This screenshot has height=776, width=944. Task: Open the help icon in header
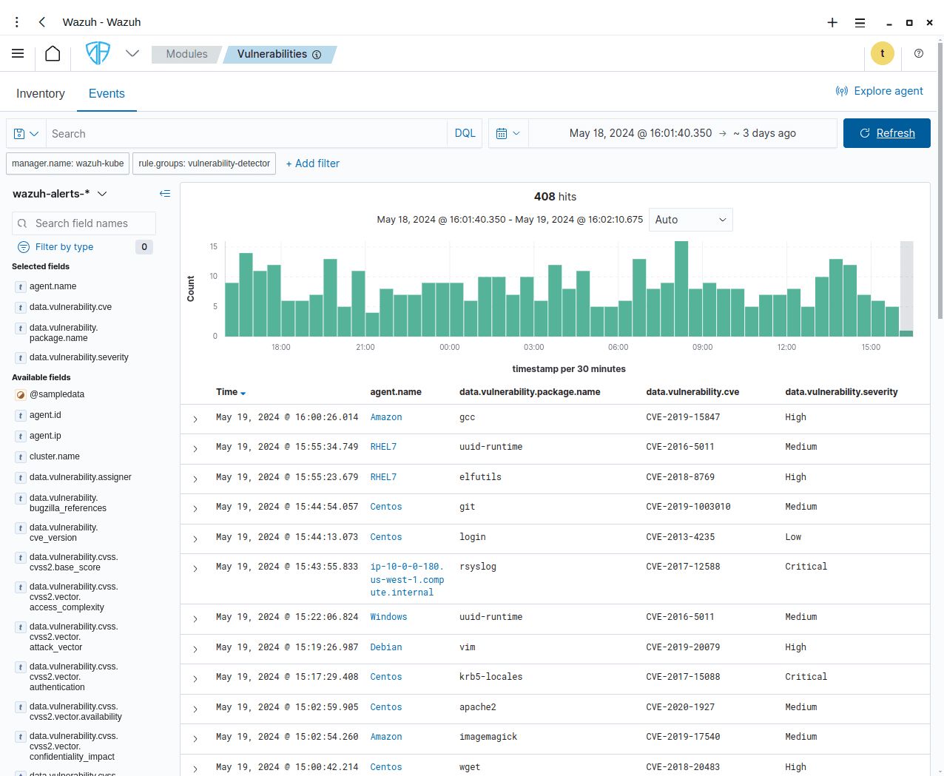918,53
